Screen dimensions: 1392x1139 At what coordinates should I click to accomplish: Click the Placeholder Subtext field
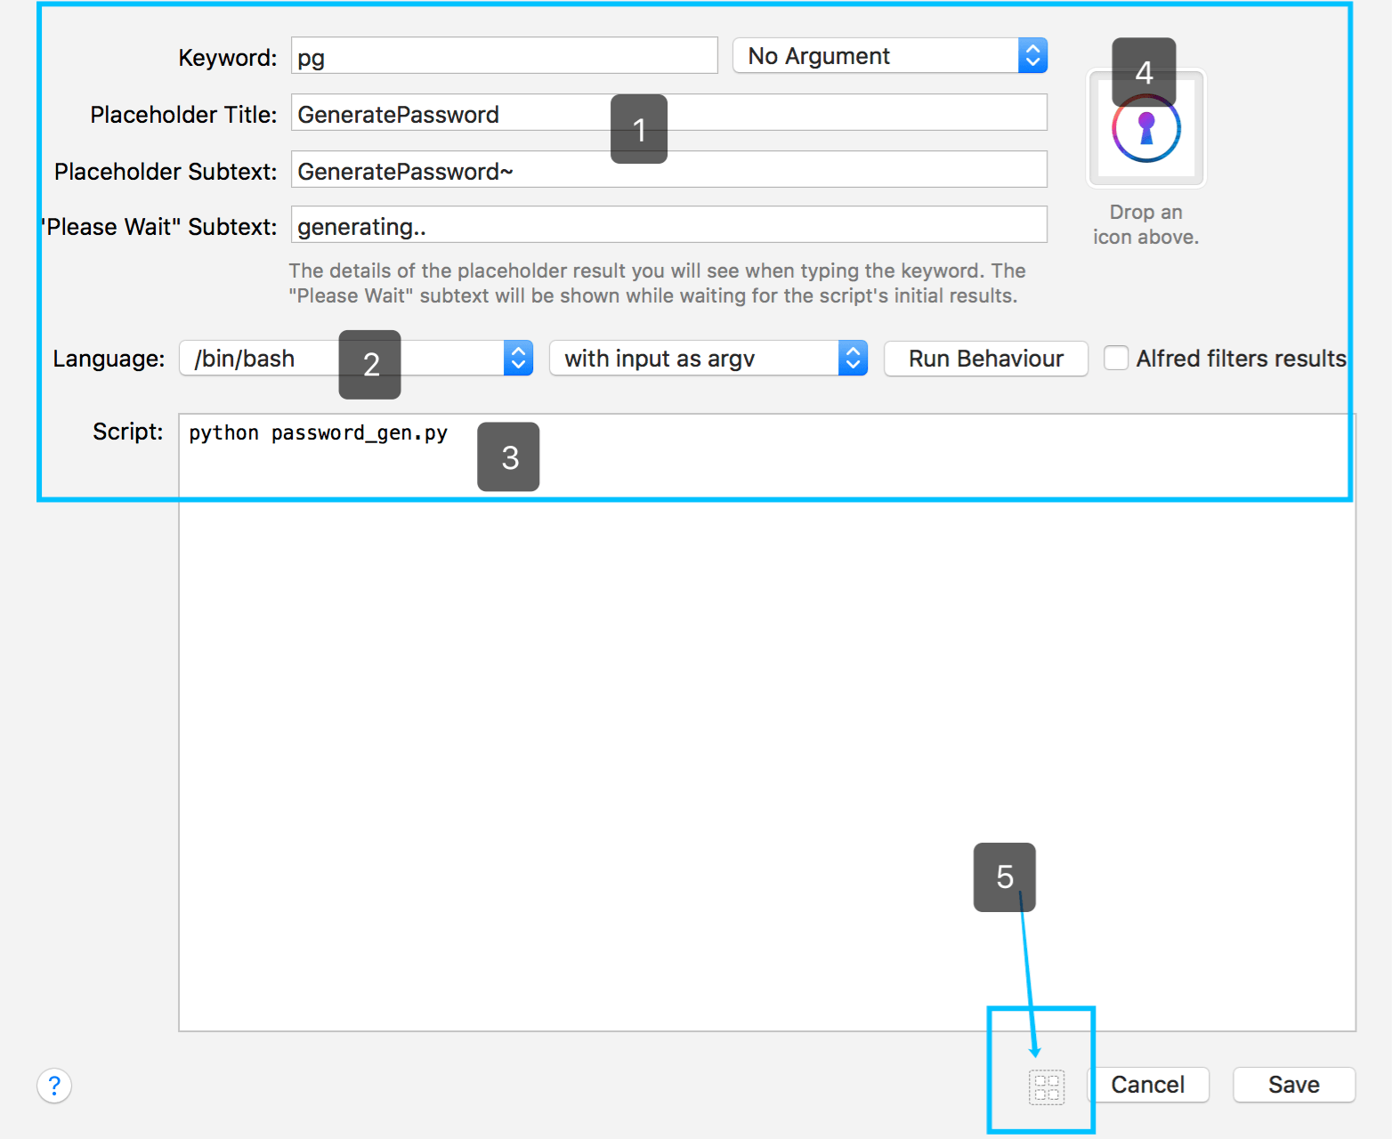pyautogui.click(x=669, y=169)
